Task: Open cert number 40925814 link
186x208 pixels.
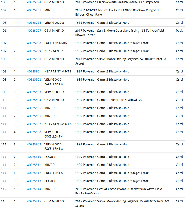Action: [x=34, y=189]
